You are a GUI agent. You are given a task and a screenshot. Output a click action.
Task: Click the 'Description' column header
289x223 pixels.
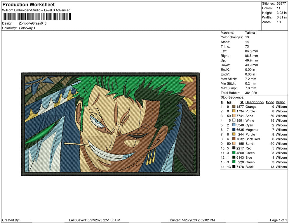click(x=255, y=102)
